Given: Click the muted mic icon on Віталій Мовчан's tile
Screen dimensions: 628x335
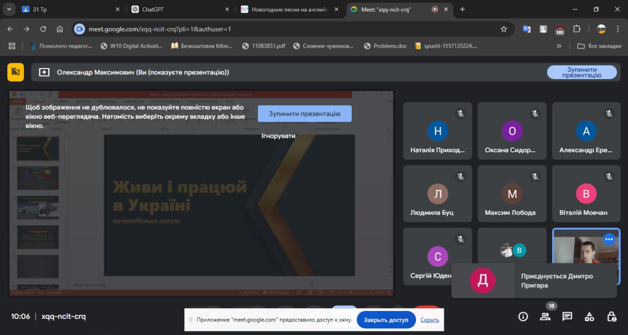Looking at the screenshot, I should pyautogui.click(x=609, y=176).
